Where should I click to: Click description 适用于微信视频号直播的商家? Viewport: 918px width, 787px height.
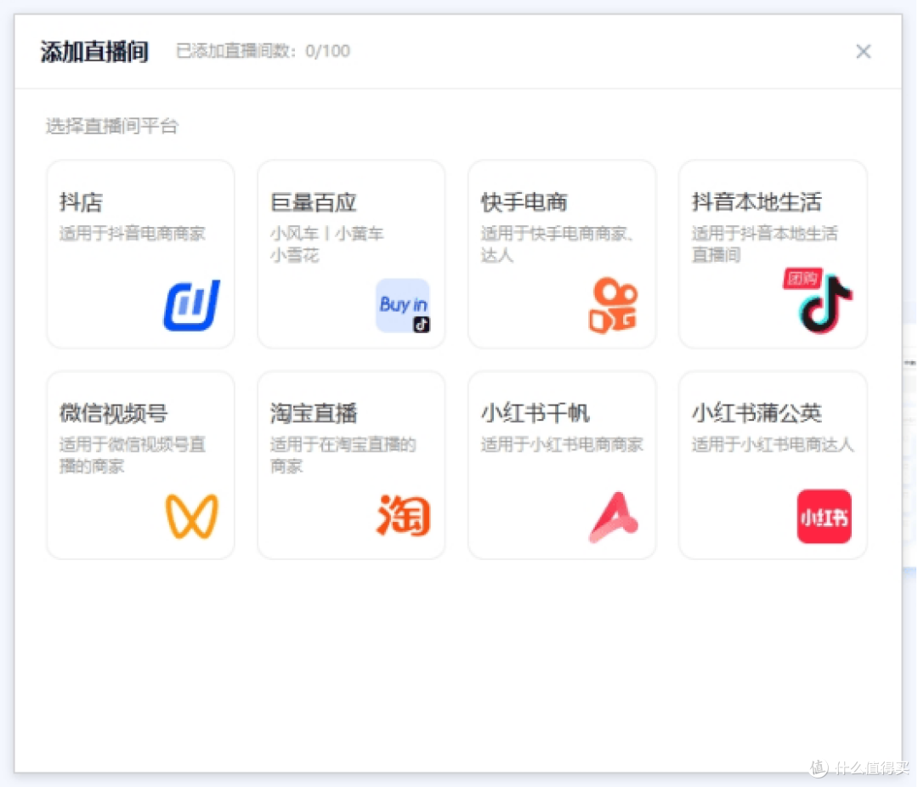[133, 455]
